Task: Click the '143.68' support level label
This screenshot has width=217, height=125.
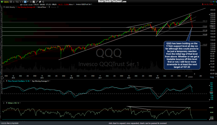Action: click(x=205, y=34)
